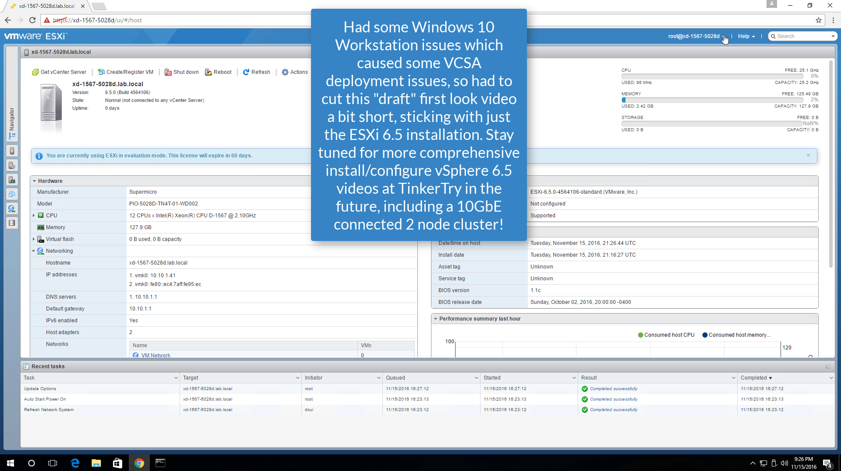Open the Search box dropdown arrow

833,36
